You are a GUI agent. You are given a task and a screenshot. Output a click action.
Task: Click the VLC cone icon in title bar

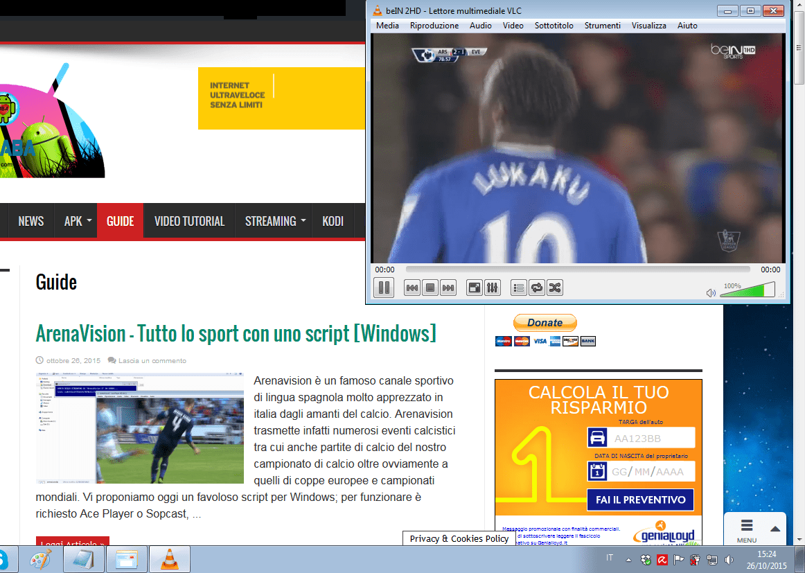click(378, 10)
